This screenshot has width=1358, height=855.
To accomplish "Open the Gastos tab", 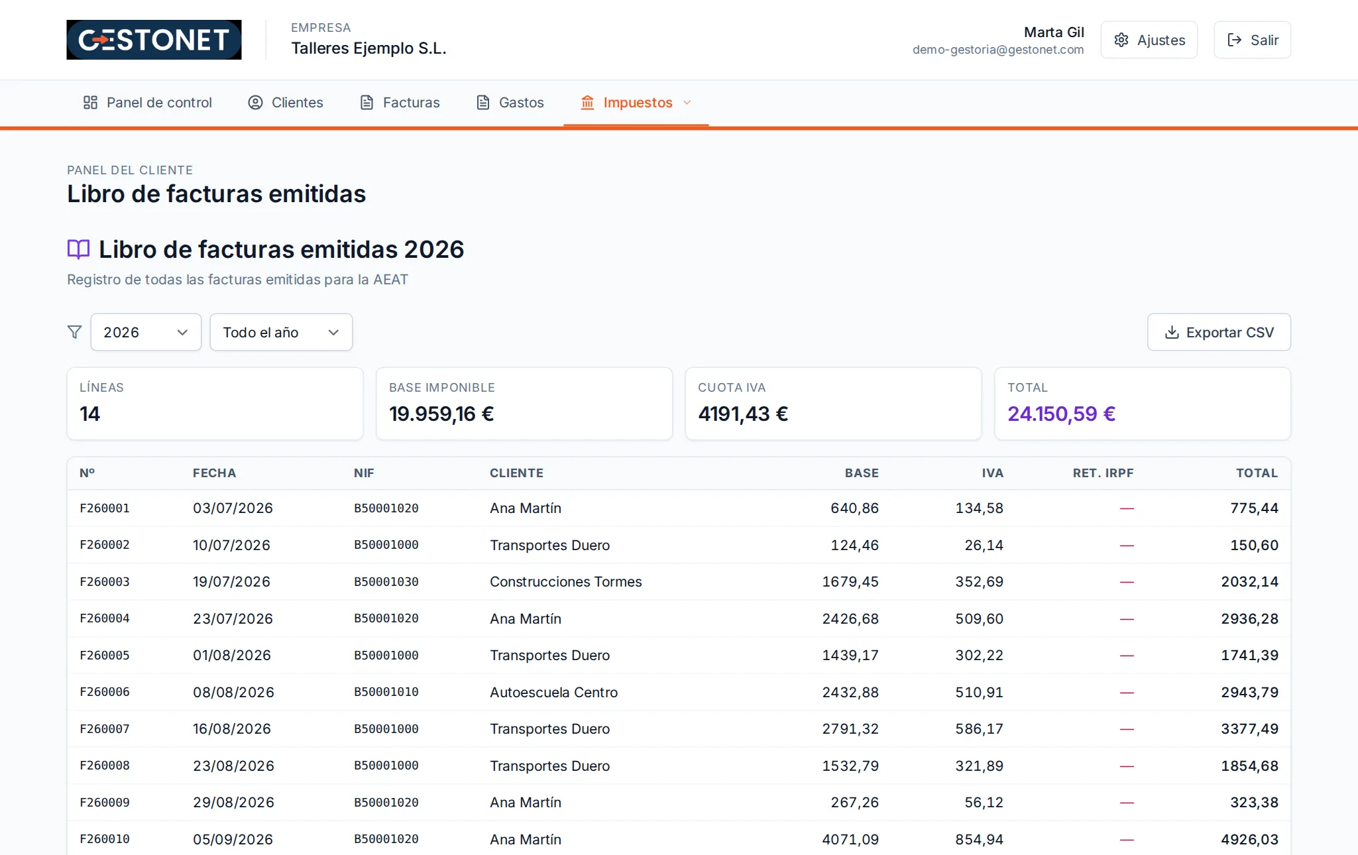I will coord(510,103).
